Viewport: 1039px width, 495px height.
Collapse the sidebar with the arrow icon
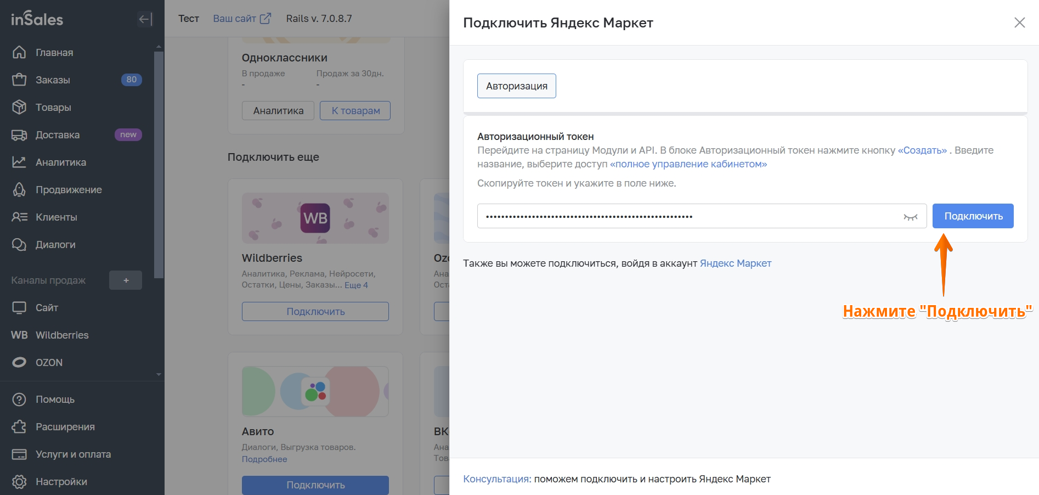(x=145, y=19)
